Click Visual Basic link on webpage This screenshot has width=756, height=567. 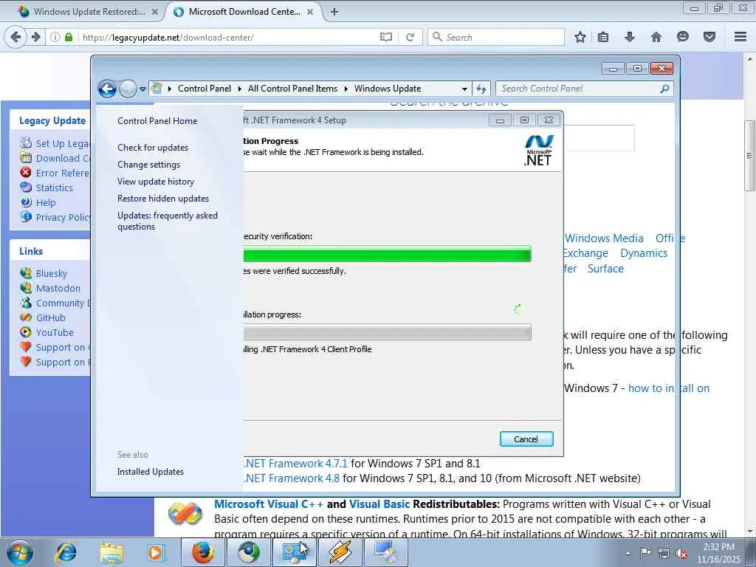coord(379,504)
